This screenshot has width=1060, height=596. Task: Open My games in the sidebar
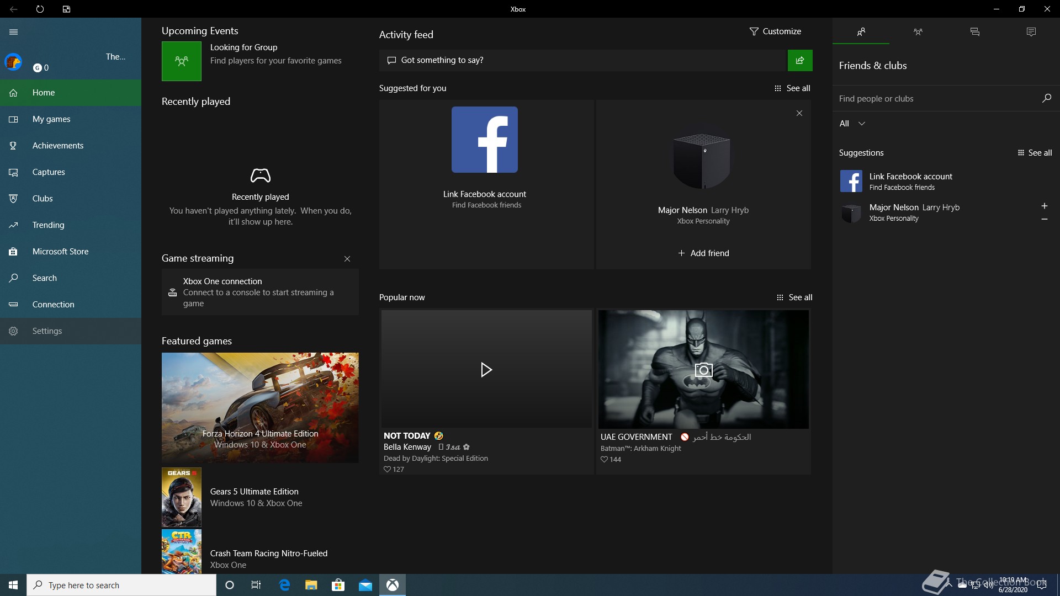coord(71,119)
